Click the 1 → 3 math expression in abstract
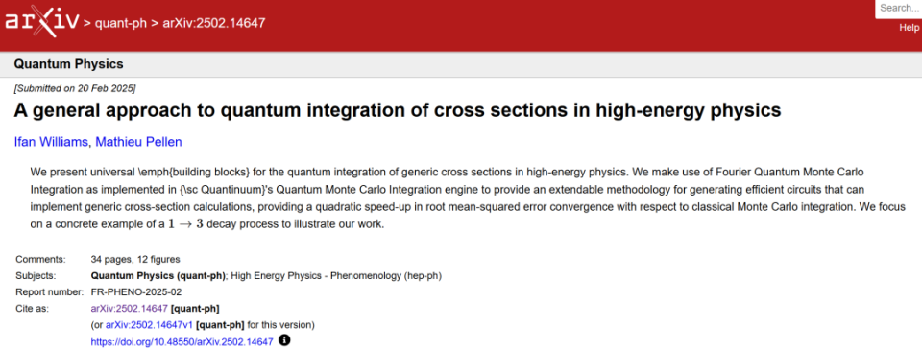 point(185,225)
